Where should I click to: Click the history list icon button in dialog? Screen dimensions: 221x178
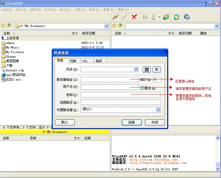pyautogui.click(x=147, y=69)
